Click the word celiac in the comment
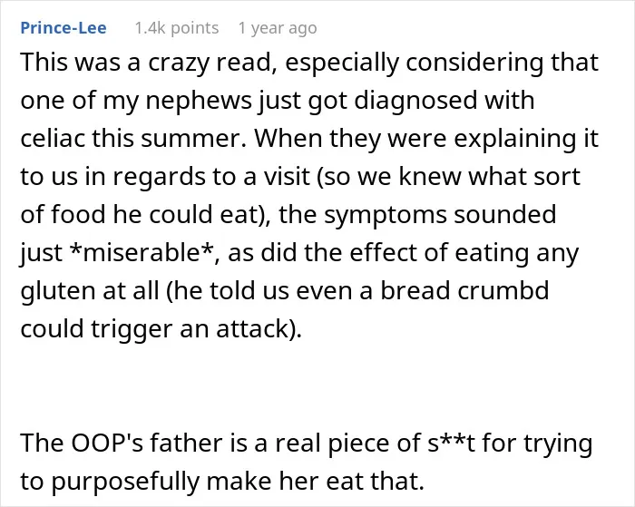Viewport: 635px width, 507px height. [x=53, y=138]
